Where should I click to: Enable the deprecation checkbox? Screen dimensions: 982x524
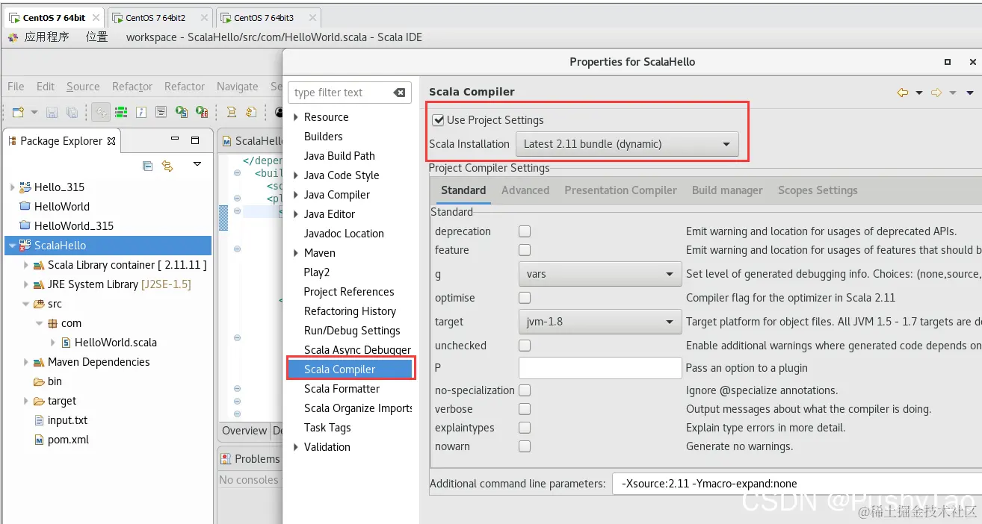click(x=525, y=231)
